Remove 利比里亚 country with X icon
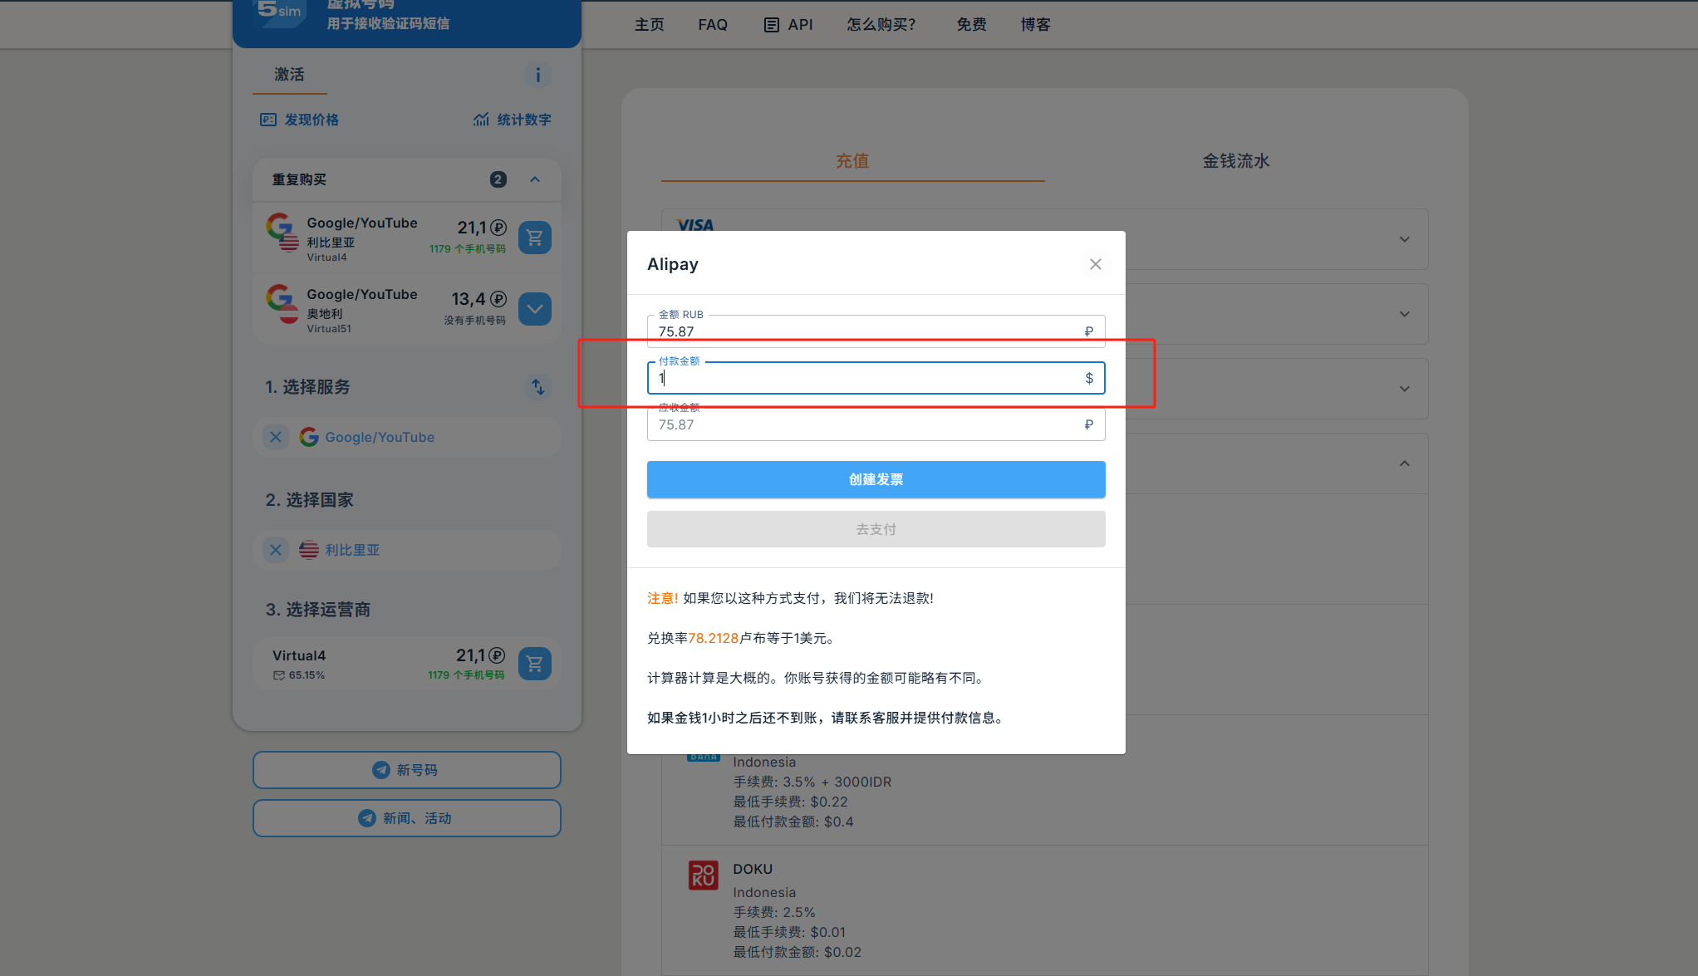 tap(276, 550)
